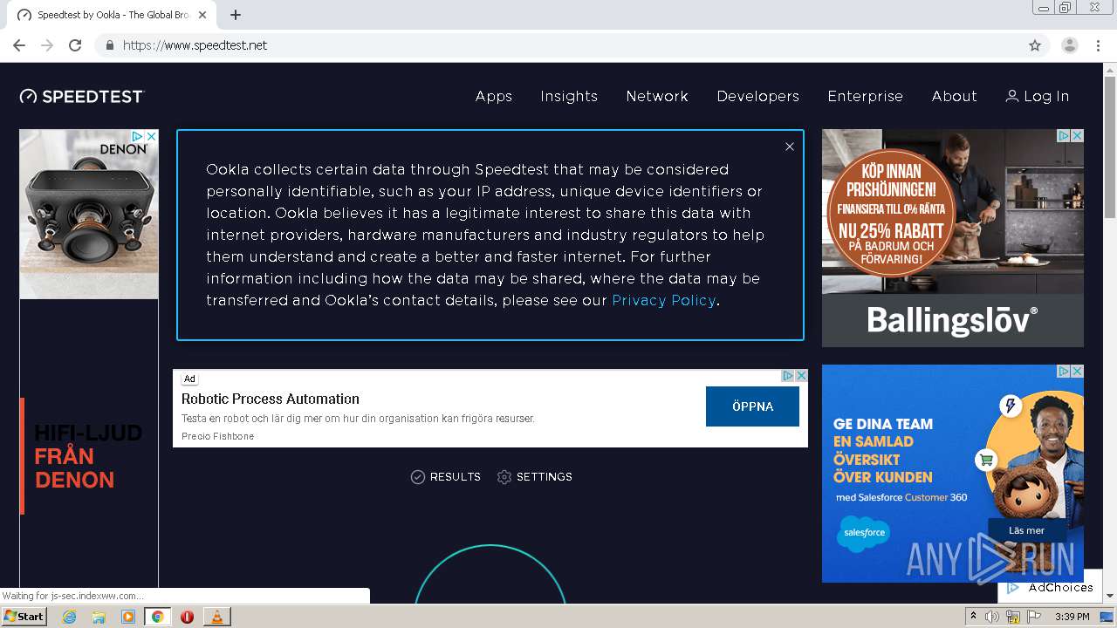
Task: Click Läs mer on Salesforce ad
Action: (x=1027, y=530)
